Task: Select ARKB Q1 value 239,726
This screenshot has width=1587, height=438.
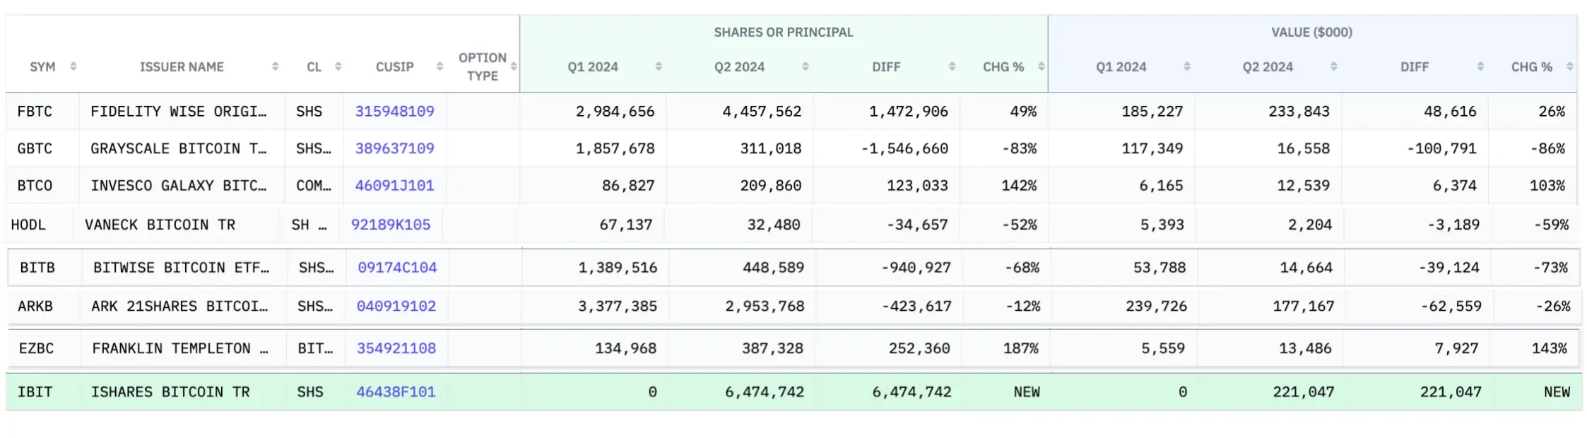Action: coord(1157,307)
